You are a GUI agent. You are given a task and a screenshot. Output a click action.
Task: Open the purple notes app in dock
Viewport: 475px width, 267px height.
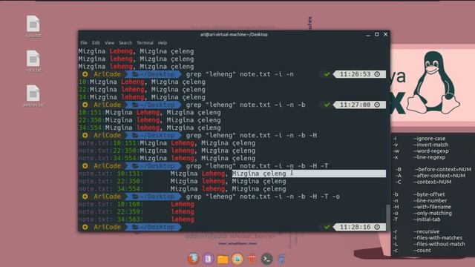208,259
